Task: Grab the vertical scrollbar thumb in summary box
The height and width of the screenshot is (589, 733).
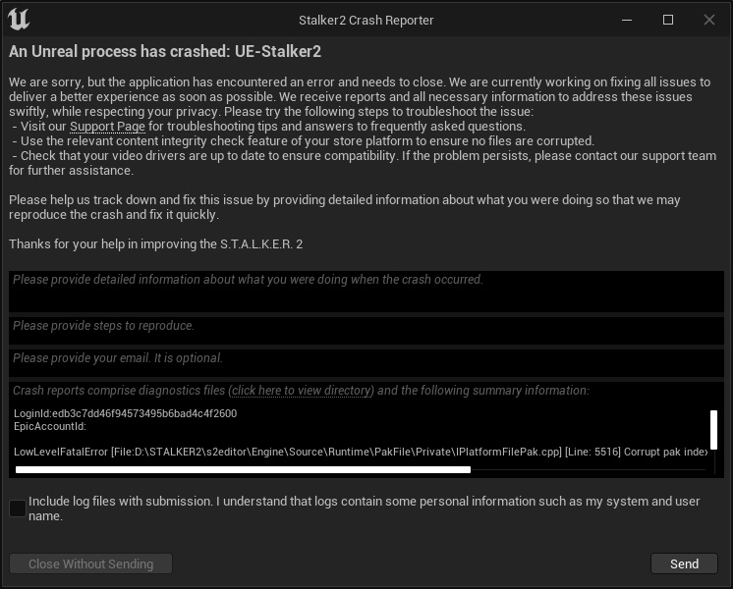Action: tap(713, 430)
